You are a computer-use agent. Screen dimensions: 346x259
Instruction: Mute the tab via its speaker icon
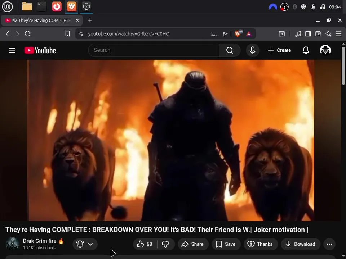coord(14,20)
